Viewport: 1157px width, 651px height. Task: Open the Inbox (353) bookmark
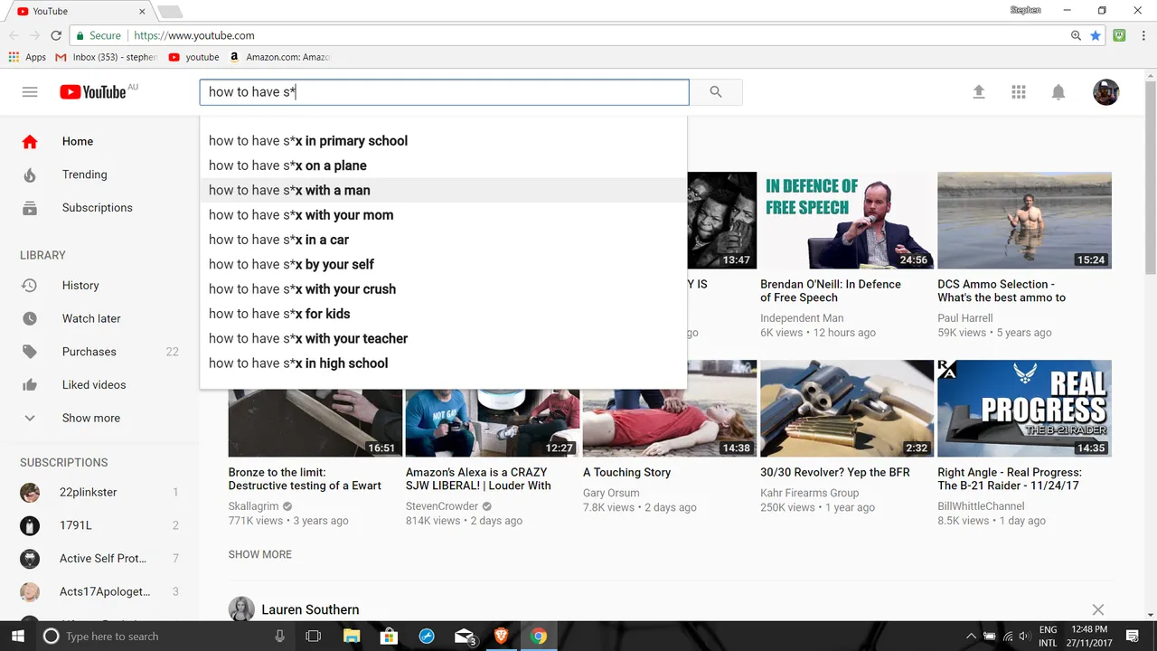tap(106, 57)
